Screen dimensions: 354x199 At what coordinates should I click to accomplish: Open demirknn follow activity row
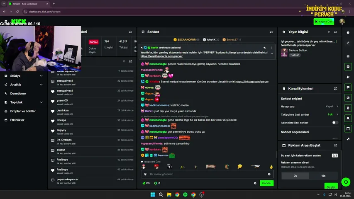pos(92,112)
